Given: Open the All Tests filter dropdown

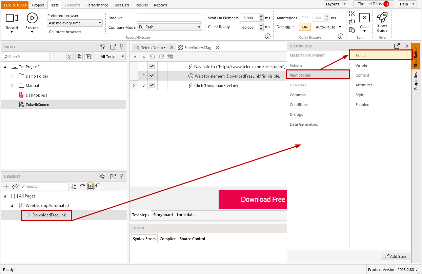Looking at the screenshot, I should pyautogui.click(x=109, y=57).
